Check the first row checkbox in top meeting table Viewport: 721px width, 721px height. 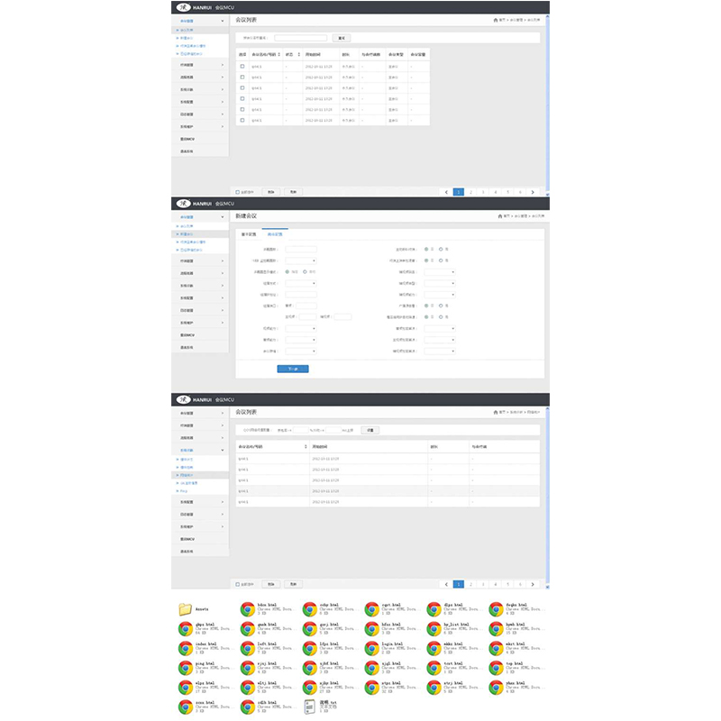[242, 66]
